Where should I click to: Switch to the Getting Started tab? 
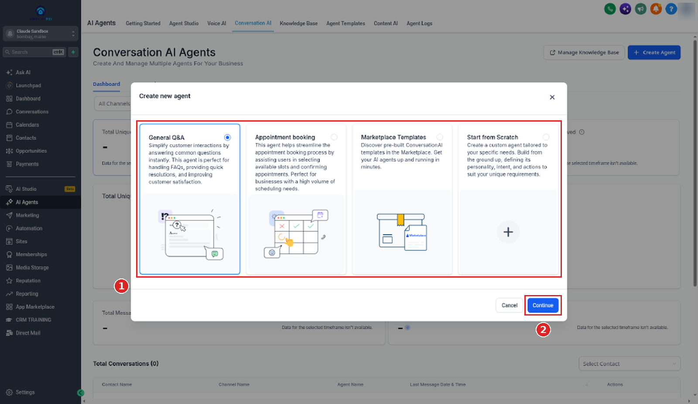[143, 24]
